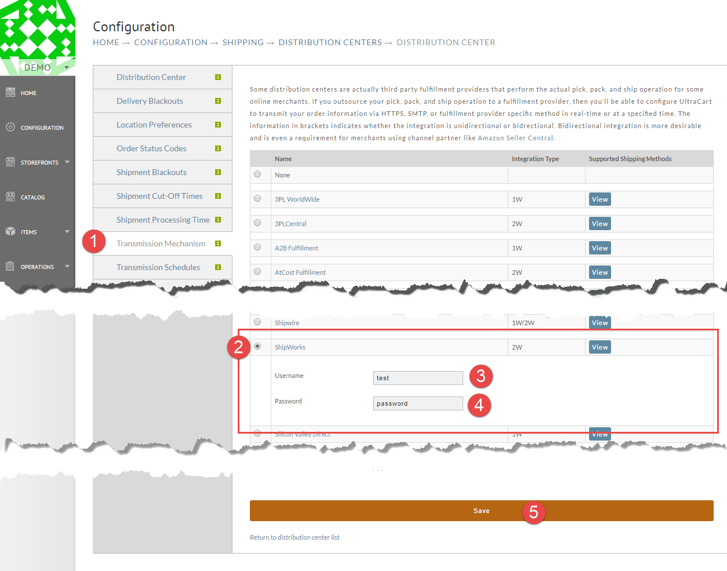The image size is (727, 571).
Task: Expand the Storefronts menu arrow
Action: [x=67, y=162]
